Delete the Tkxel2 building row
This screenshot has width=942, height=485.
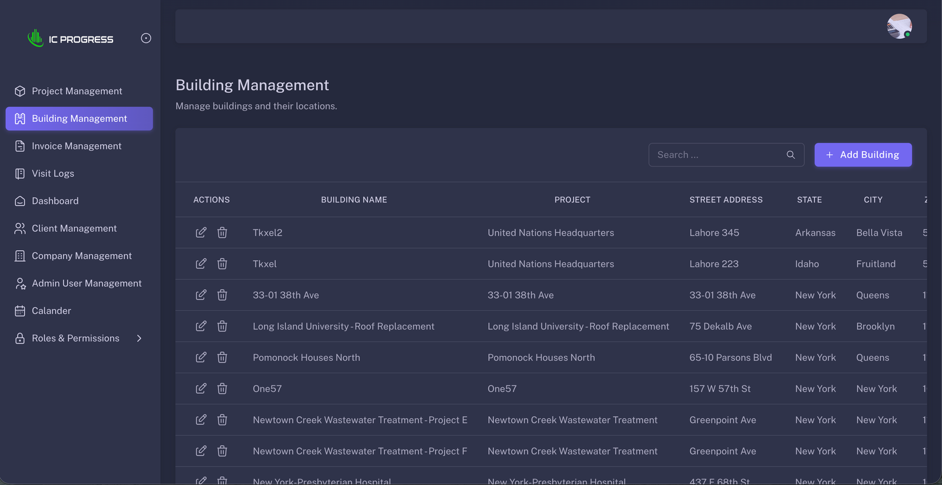[222, 232]
